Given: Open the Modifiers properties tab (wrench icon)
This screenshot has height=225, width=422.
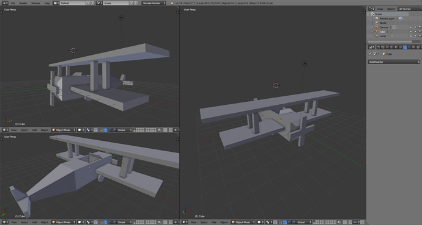Looking at the screenshot, I should (405, 47).
